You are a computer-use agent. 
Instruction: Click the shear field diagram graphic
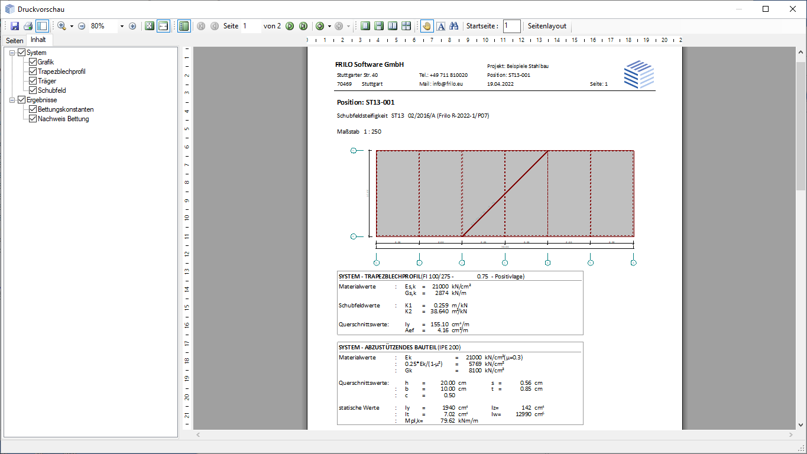505,193
